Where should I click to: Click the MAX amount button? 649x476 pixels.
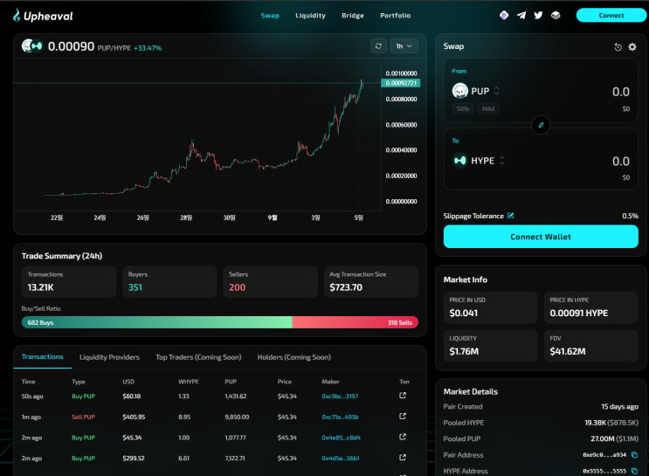(x=488, y=109)
